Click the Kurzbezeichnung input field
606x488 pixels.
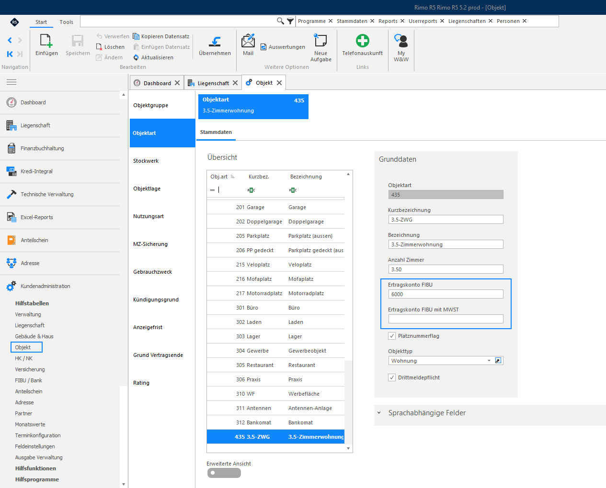[x=446, y=220]
